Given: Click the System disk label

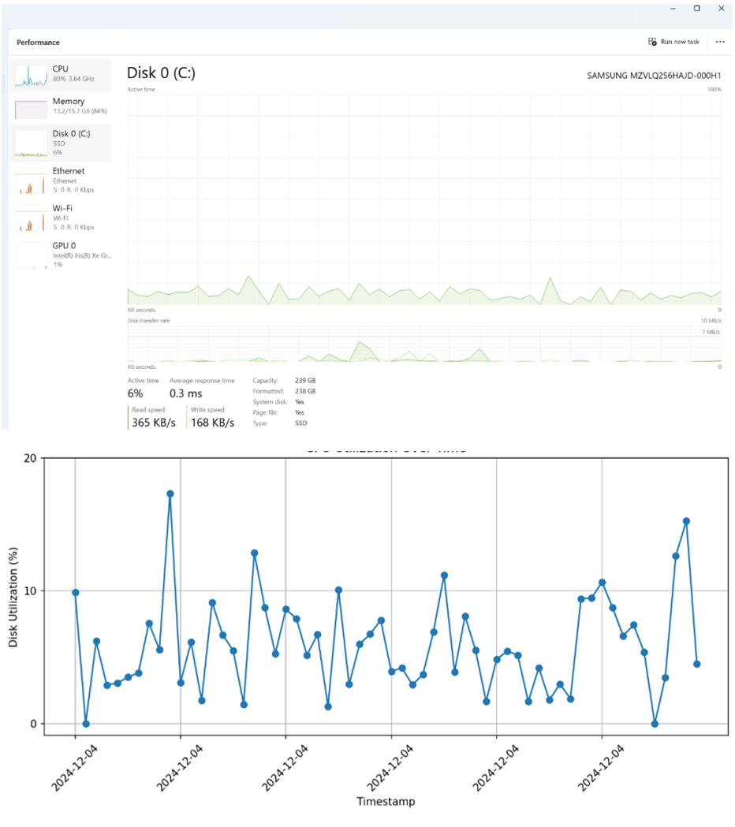Looking at the screenshot, I should pos(270,402).
